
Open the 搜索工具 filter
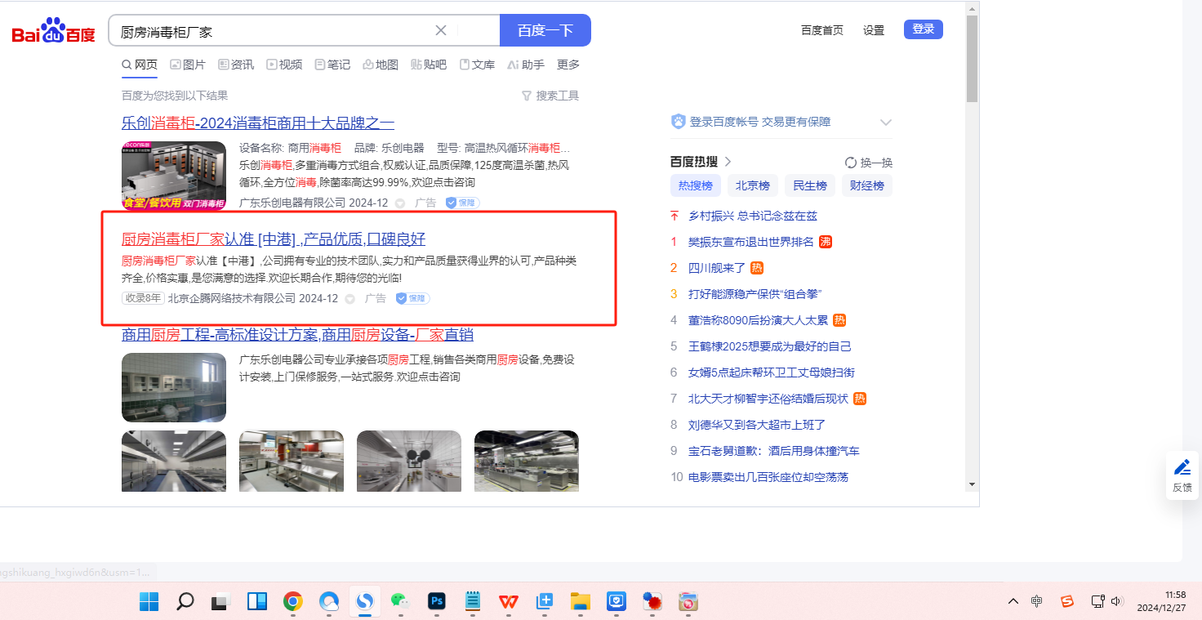click(x=550, y=96)
